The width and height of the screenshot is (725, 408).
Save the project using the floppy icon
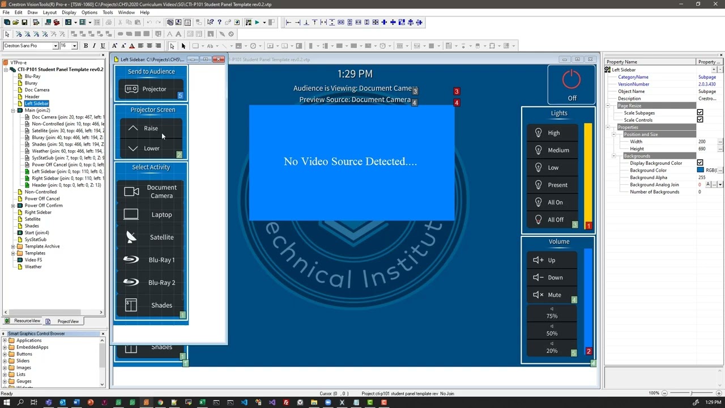pyautogui.click(x=24, y=22)
